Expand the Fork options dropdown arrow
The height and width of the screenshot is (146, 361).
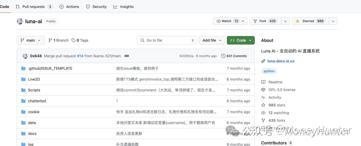285,21
